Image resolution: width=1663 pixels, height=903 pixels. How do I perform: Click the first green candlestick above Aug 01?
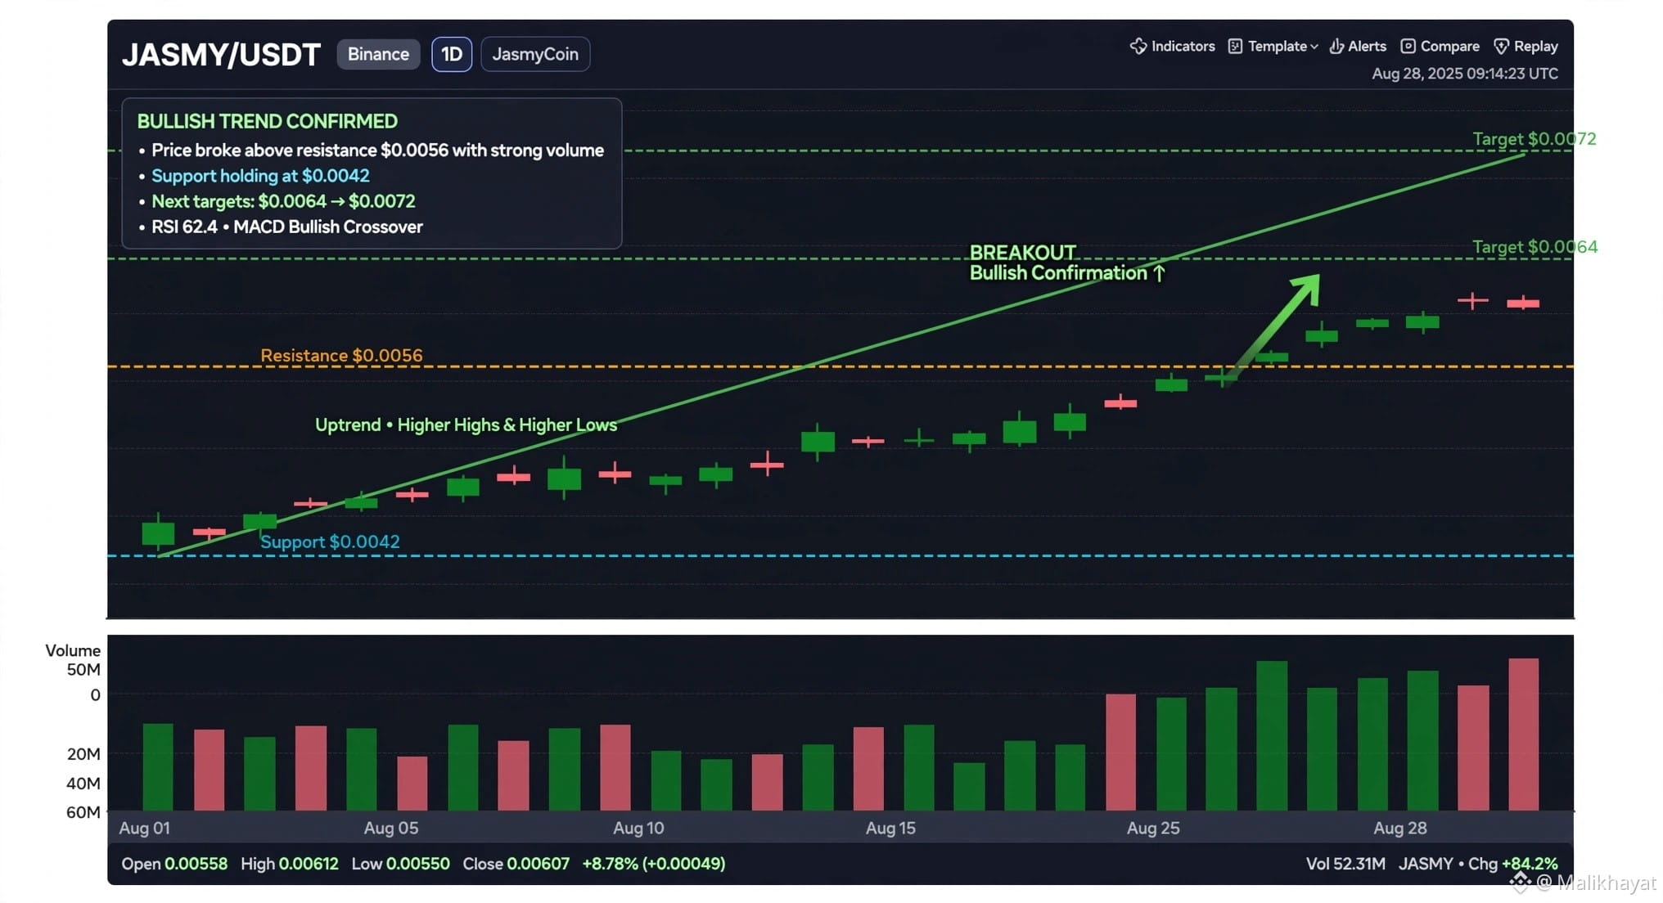158,533
